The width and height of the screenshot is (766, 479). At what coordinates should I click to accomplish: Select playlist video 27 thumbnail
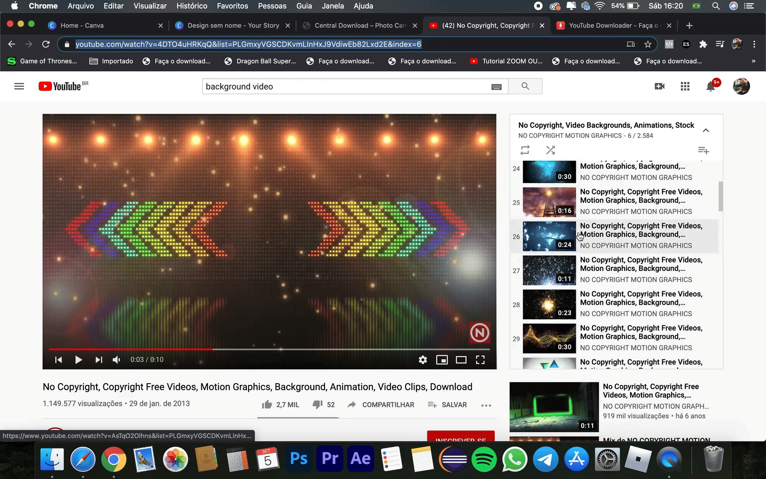click(x=549, y=270)
